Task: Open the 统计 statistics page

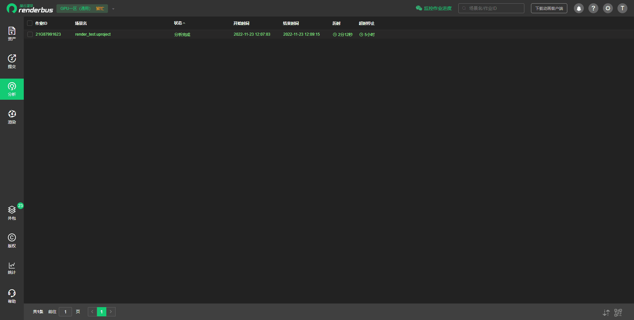Action: click(x=12, y=268)
